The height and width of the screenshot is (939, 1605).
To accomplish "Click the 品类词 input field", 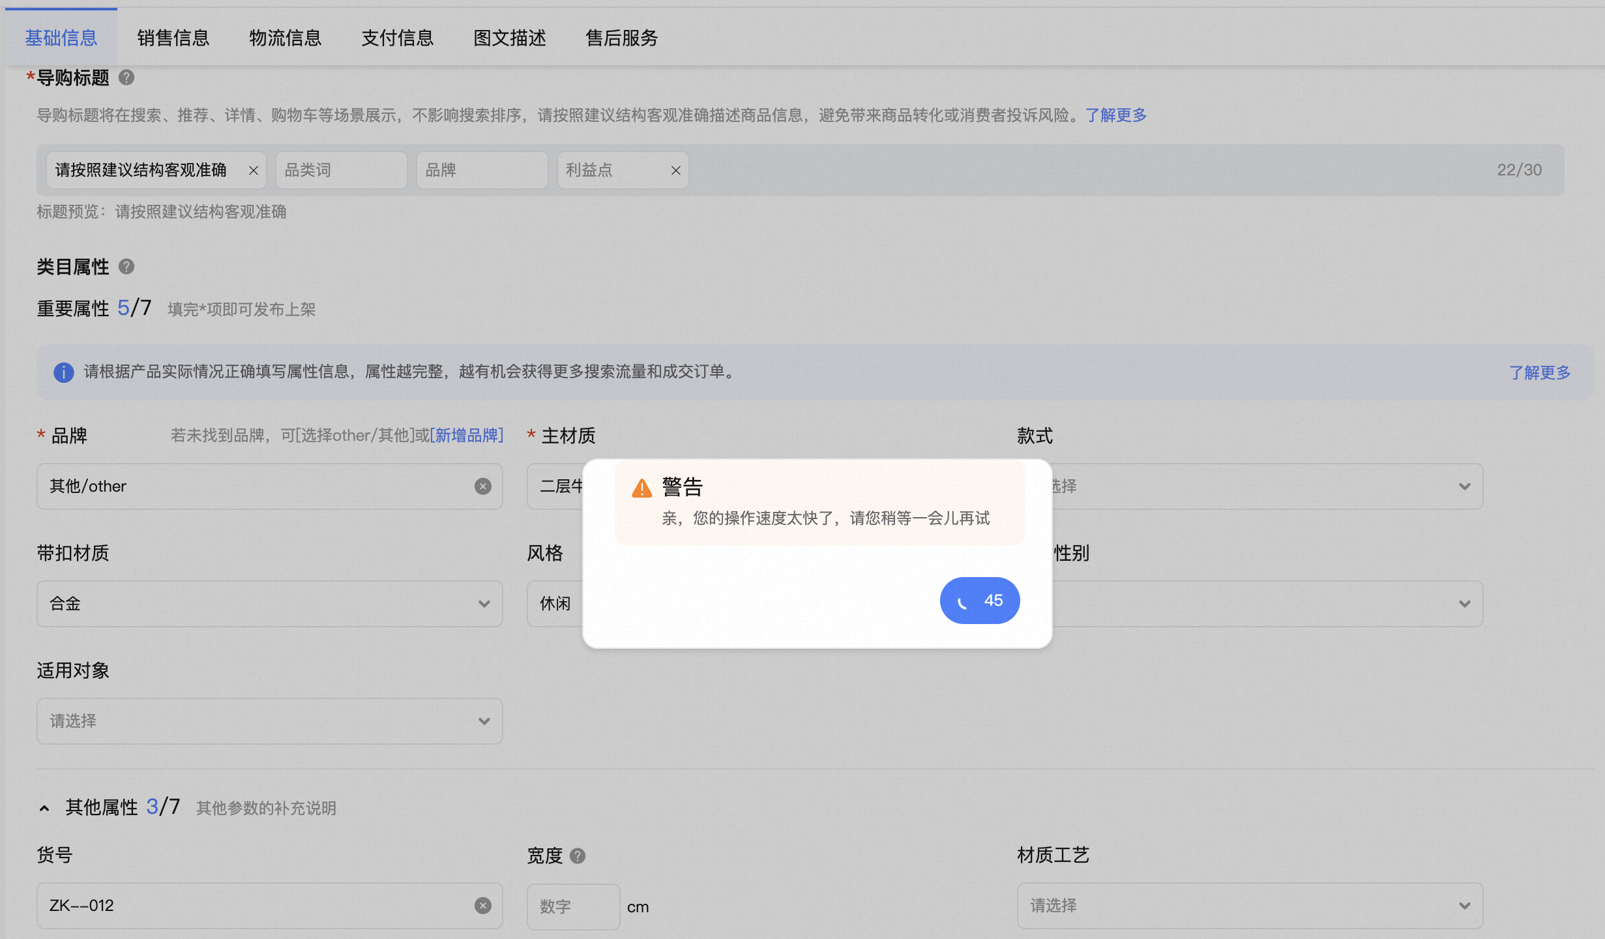I will click(342, 170).
